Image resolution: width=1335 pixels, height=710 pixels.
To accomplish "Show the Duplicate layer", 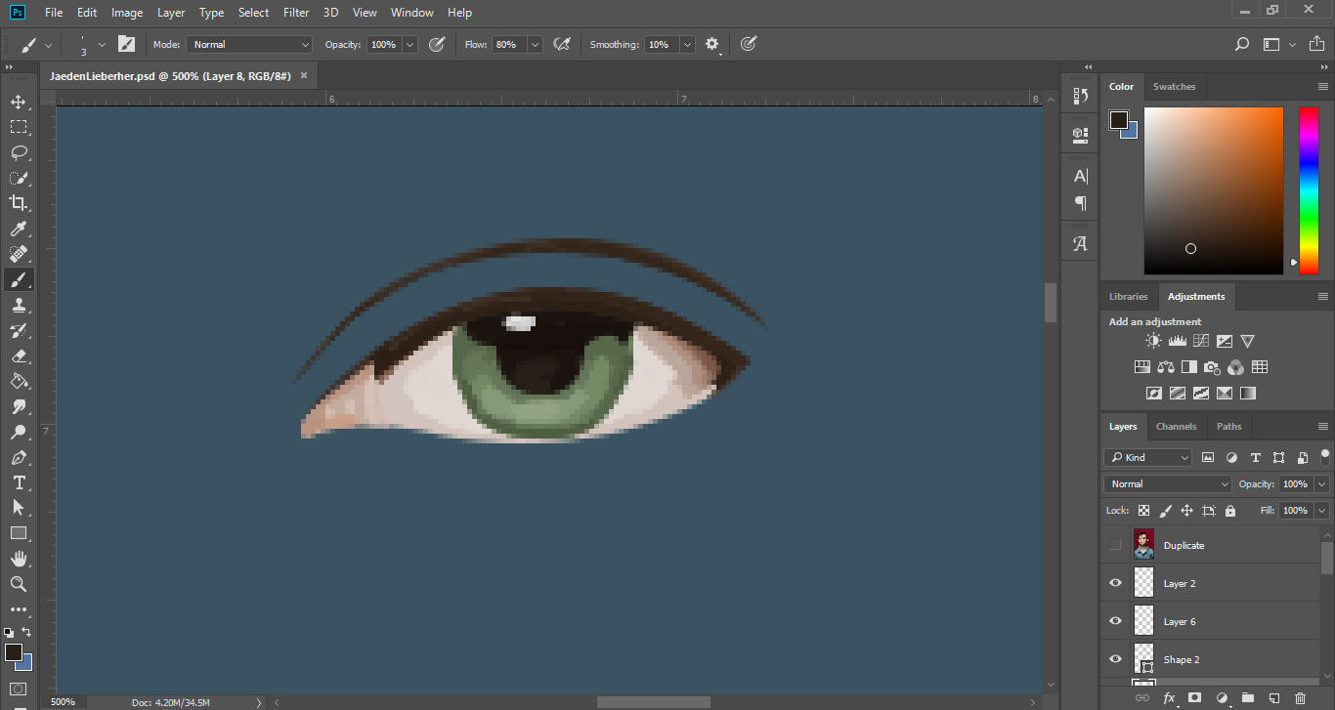I will click(1115, 545).
